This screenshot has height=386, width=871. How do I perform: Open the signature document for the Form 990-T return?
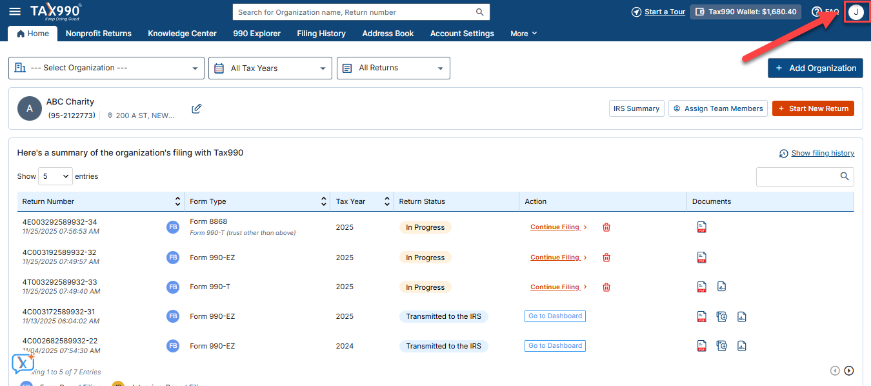(722, 287)
